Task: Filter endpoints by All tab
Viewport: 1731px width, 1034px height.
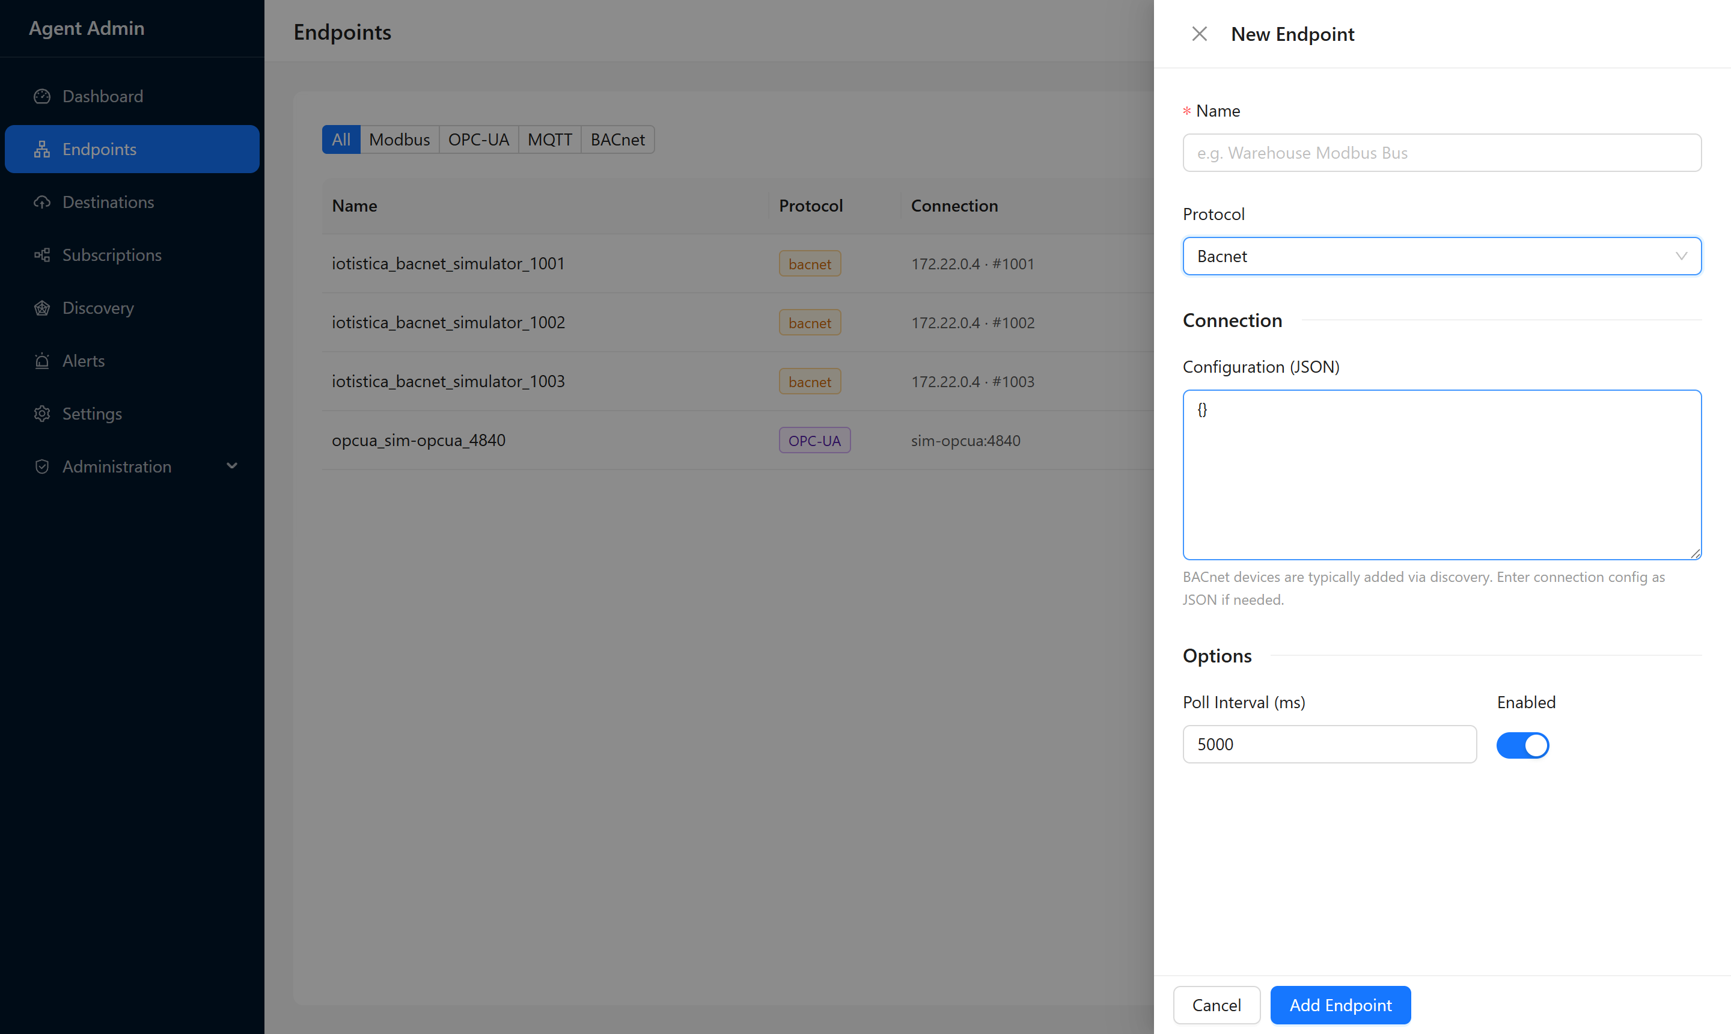Action: pos(341,139)
